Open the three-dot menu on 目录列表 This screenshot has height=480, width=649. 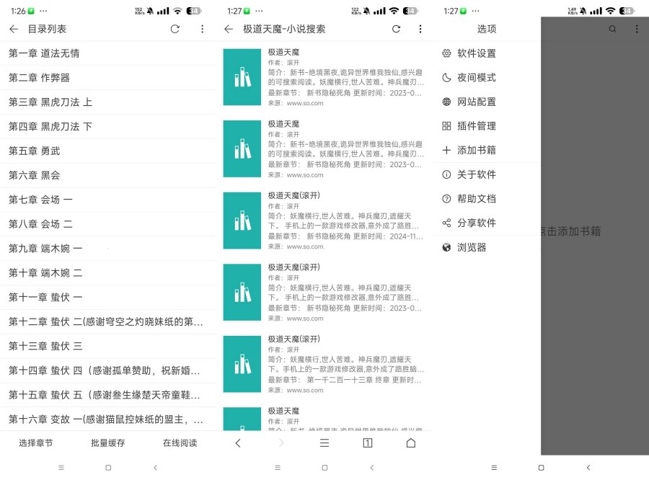[203, 29]
